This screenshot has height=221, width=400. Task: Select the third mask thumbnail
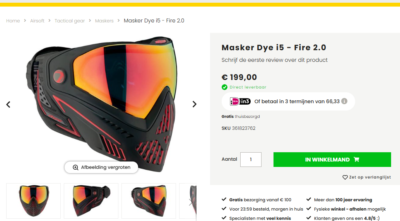(149, 201)
